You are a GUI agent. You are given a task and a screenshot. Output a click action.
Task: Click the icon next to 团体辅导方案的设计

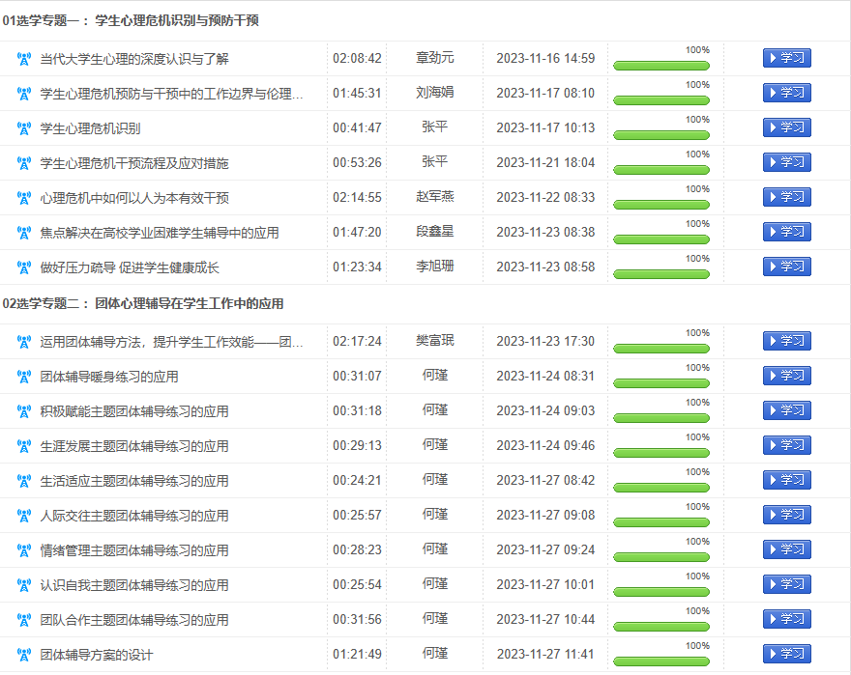click(x=24, y=655)
